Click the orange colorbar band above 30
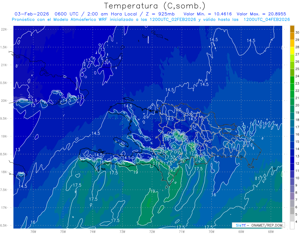The height and width of the screenshot is (235, 304). coord(292,29)
